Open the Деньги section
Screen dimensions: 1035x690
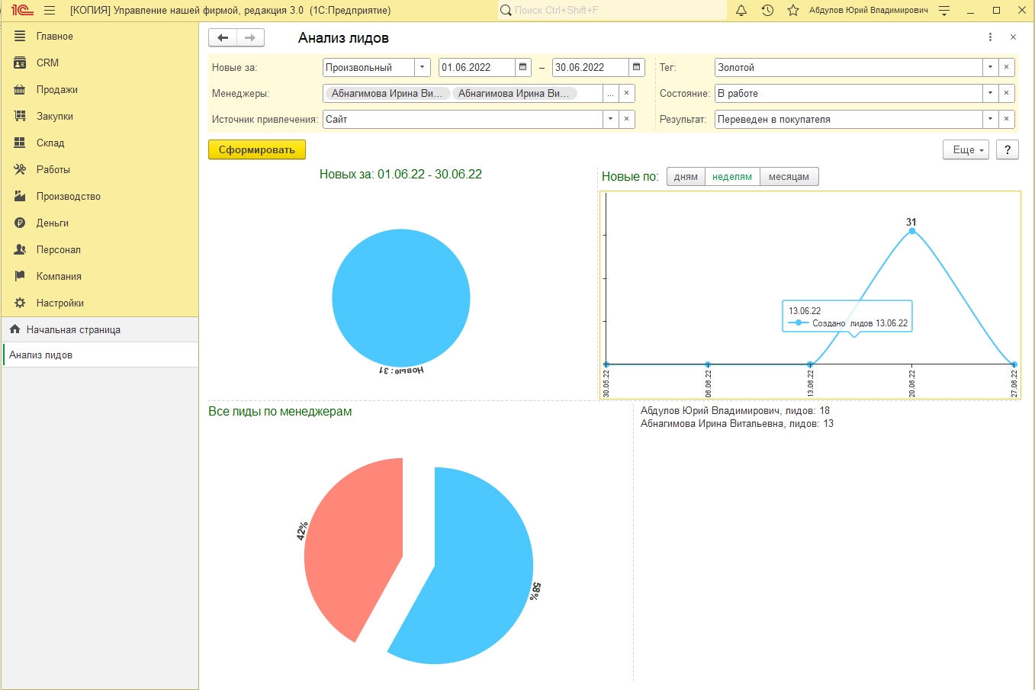click(x=99, y=223)
